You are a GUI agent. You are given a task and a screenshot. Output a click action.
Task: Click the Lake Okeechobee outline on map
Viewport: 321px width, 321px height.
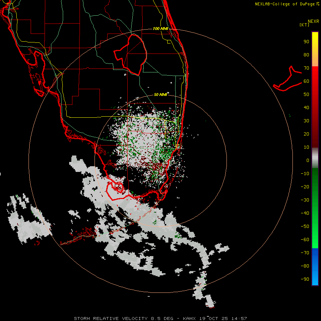[131, 55]
